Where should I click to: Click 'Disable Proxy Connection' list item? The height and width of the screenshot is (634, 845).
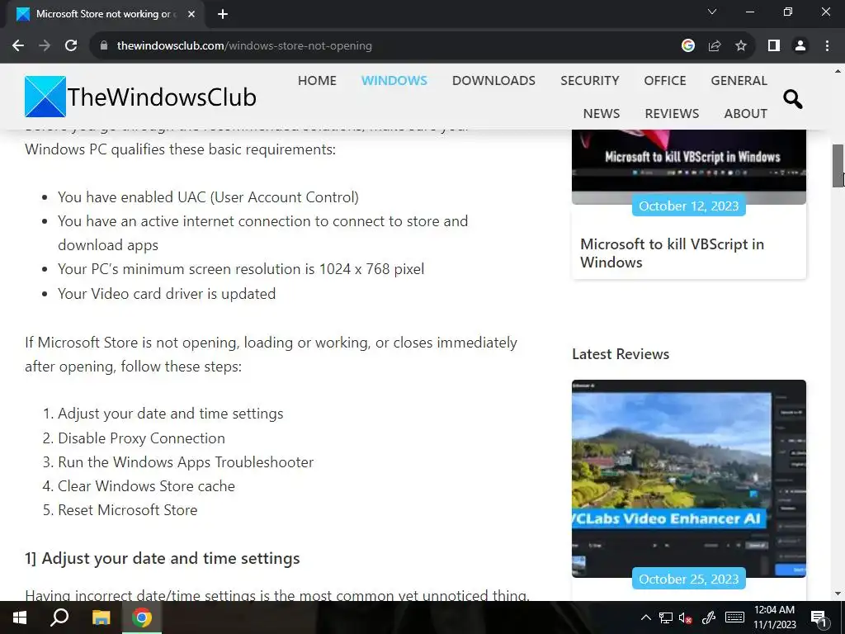(x=141, y=438)
